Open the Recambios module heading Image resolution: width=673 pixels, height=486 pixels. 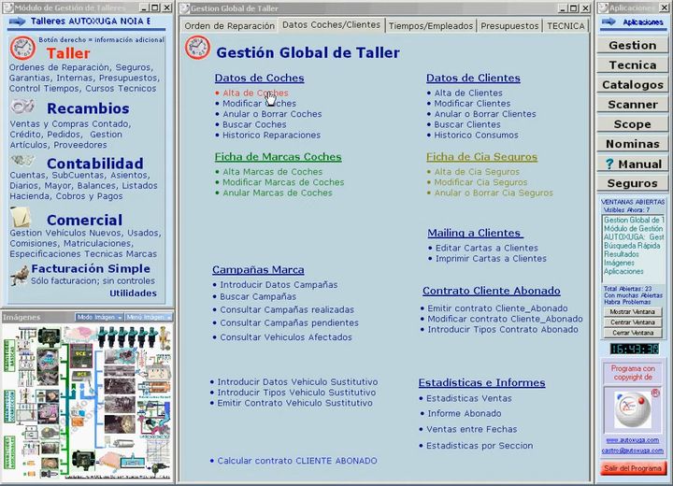click(x=88, y=108)
